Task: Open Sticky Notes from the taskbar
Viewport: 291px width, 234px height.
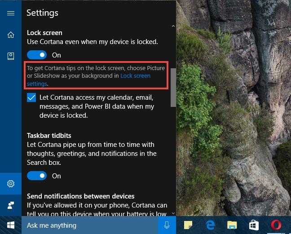Action: pos(188,225)
